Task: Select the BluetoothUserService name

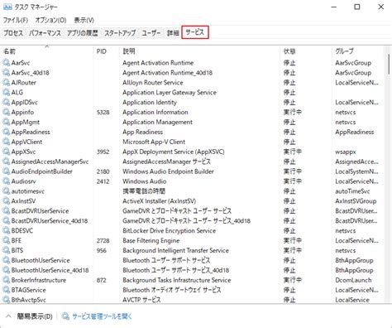Action: (41, 260)
